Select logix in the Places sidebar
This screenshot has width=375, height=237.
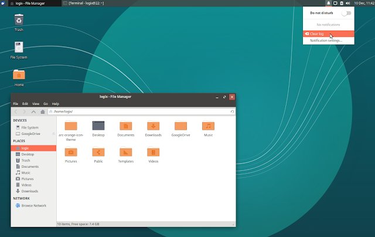[33, 148]
